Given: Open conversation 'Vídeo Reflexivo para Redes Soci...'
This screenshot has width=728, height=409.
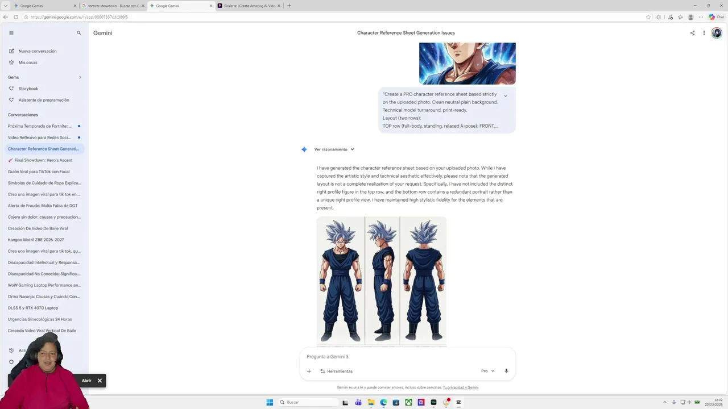Looking at the screenshot, I should click(39, 137).
